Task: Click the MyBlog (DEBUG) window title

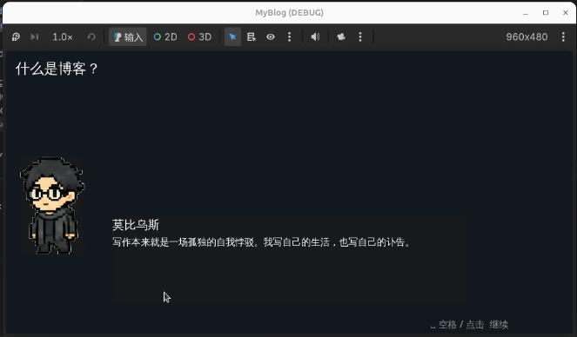Action: 289,12
